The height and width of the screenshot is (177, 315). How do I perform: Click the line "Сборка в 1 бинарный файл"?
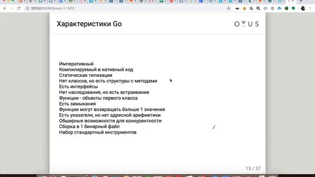[89, 127]
